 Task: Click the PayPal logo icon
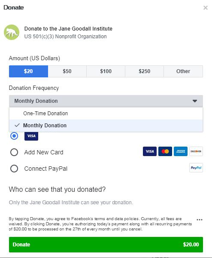pyautogui.click(x=196, y=168)
